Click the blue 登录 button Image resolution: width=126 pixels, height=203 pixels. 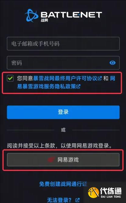[x=63, y=112]
